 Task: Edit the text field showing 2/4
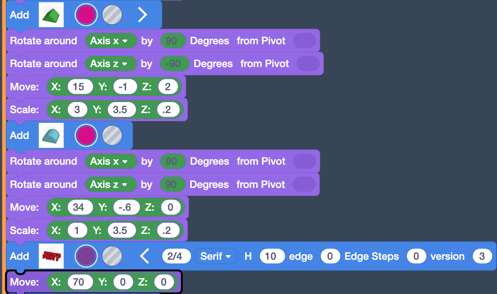pos(176,256)
